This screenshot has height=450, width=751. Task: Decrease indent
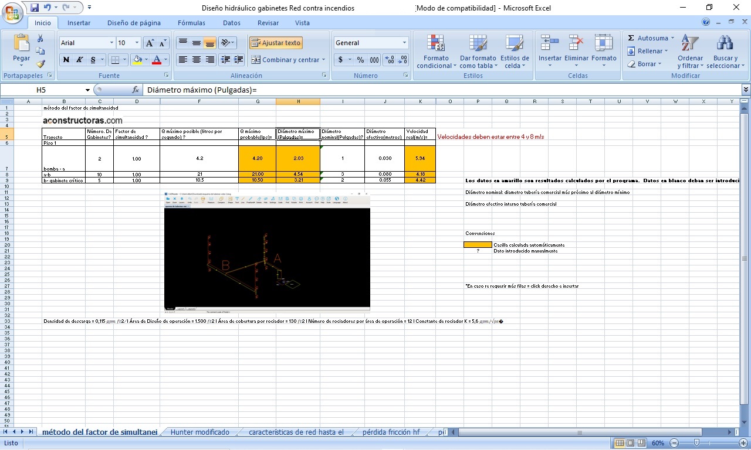coord(225,60)
